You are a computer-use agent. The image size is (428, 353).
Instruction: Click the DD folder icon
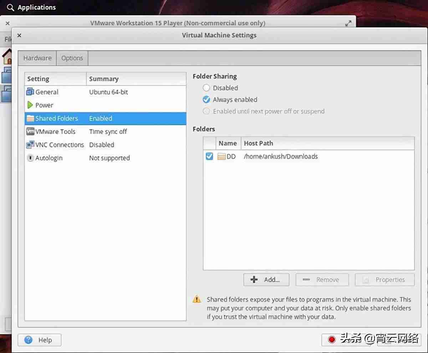point(222,157)
